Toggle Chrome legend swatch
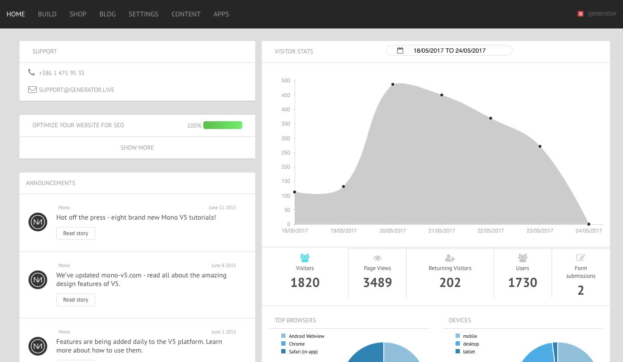This screenshot has width=623, height=362. point(283,344)
